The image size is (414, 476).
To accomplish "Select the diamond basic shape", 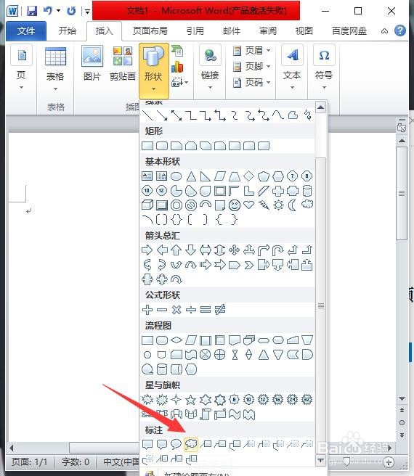I will pyautogui.click(x=249, y=176).
